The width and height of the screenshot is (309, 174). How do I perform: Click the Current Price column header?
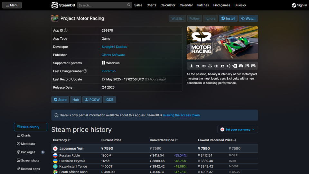[x=111, y=140]
